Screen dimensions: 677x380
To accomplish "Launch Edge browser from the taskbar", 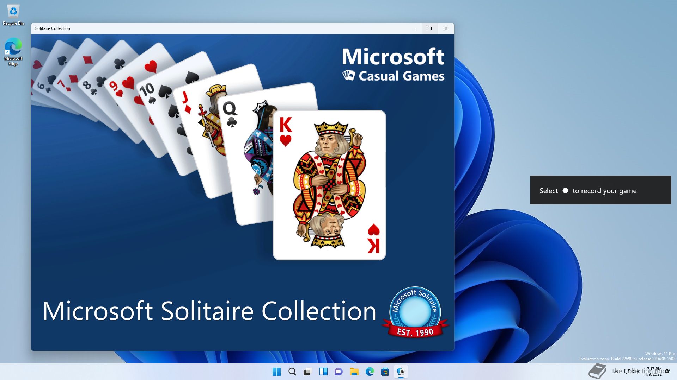I will tap(370, 372).
